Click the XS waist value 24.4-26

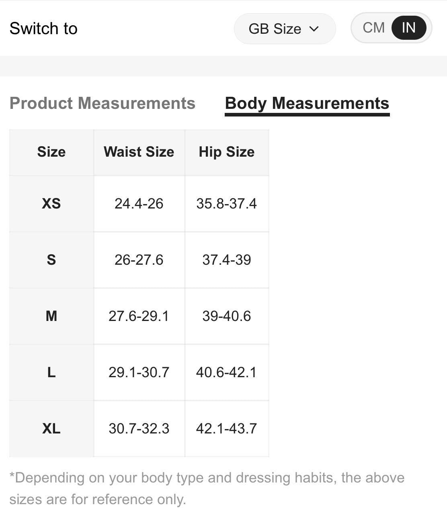pos(139,204)
